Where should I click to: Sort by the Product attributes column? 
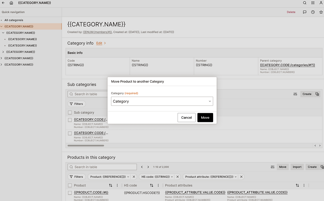(297, 185)
